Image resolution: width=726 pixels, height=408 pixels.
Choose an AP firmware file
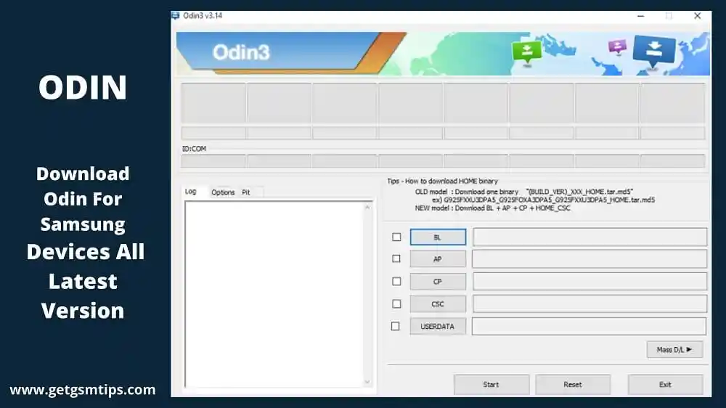[438, 259]
